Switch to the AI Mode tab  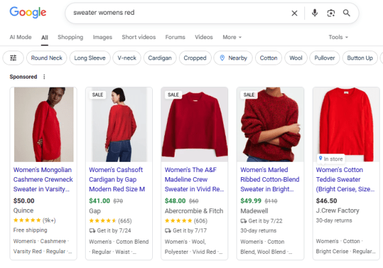(x=20, y=37)
